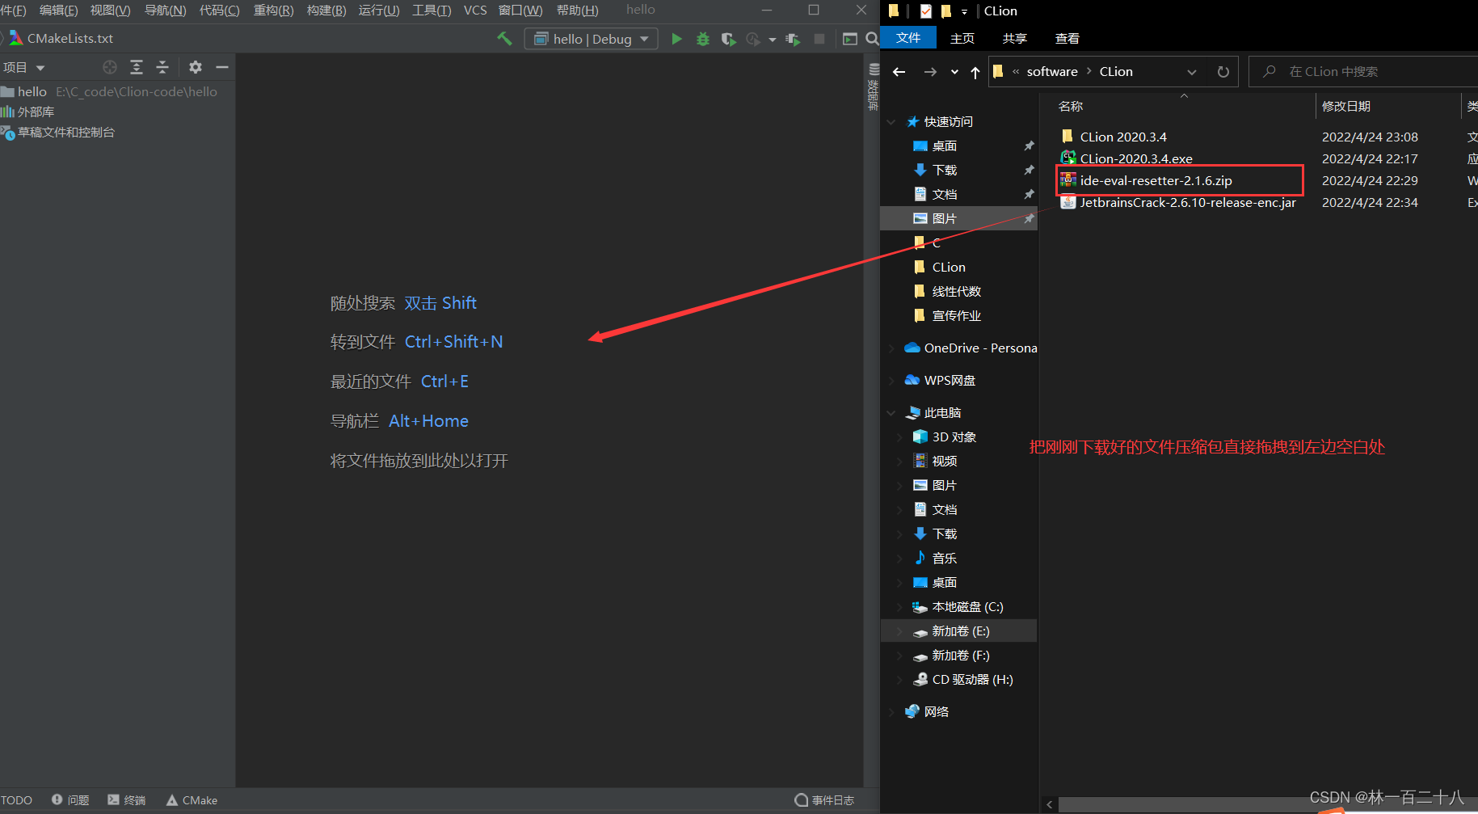The width and height of the screenshot is (1478, 814).
Task: Open the 重构(R) menu
Action: click(273, 10)
